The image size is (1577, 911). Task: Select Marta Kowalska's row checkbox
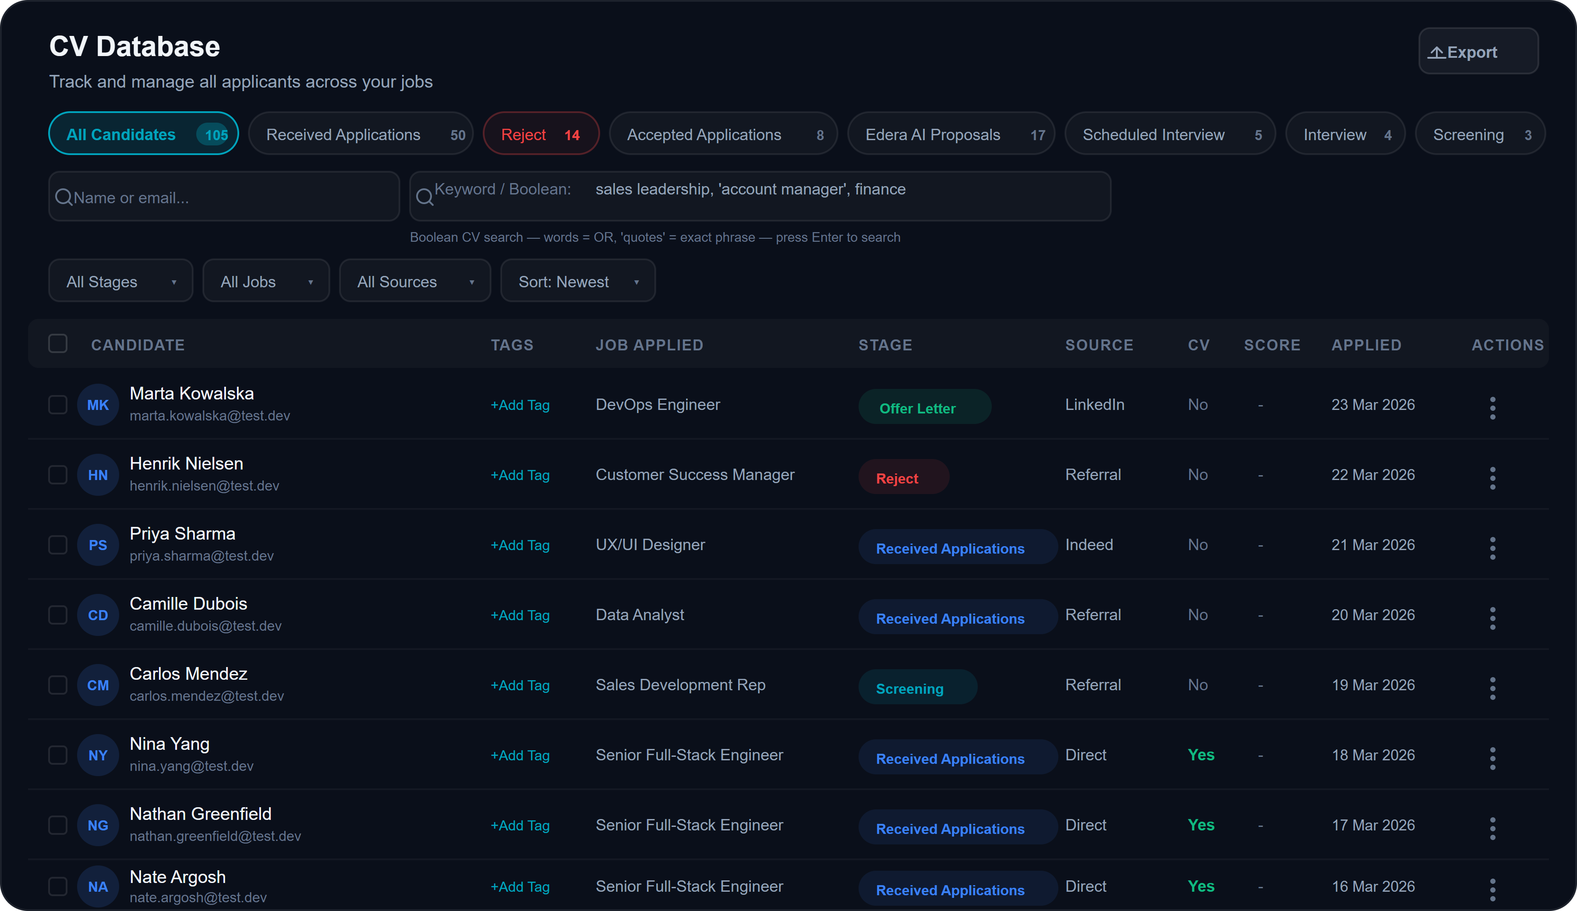tap(57, 405)
